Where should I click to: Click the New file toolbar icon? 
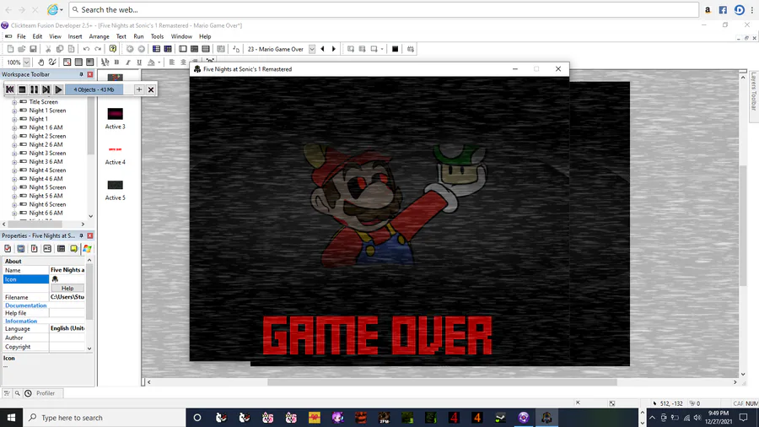coord(10,49)
